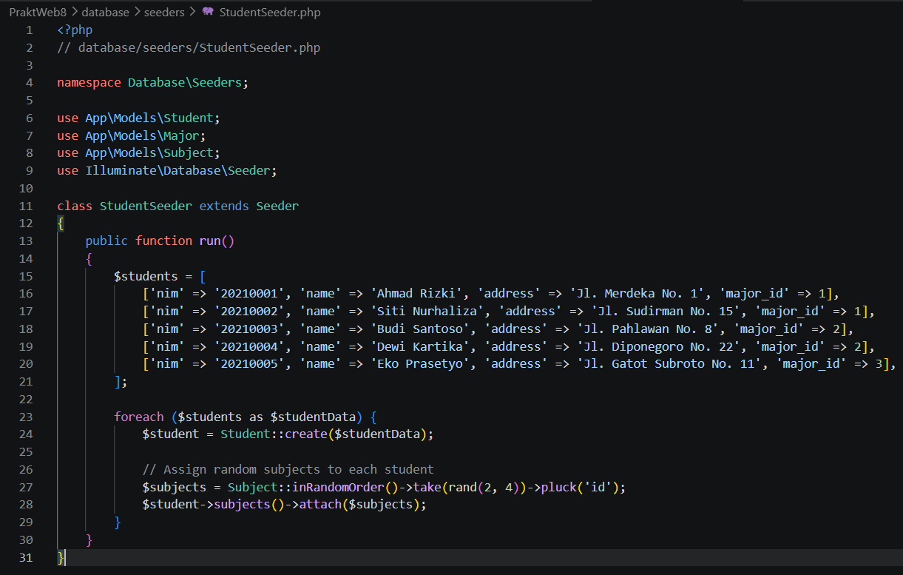Click the closing brace on line 31
Image resolution: width=903 pixels, height=575 pixels.
tap(61, 557)
